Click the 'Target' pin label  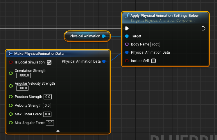136,36
